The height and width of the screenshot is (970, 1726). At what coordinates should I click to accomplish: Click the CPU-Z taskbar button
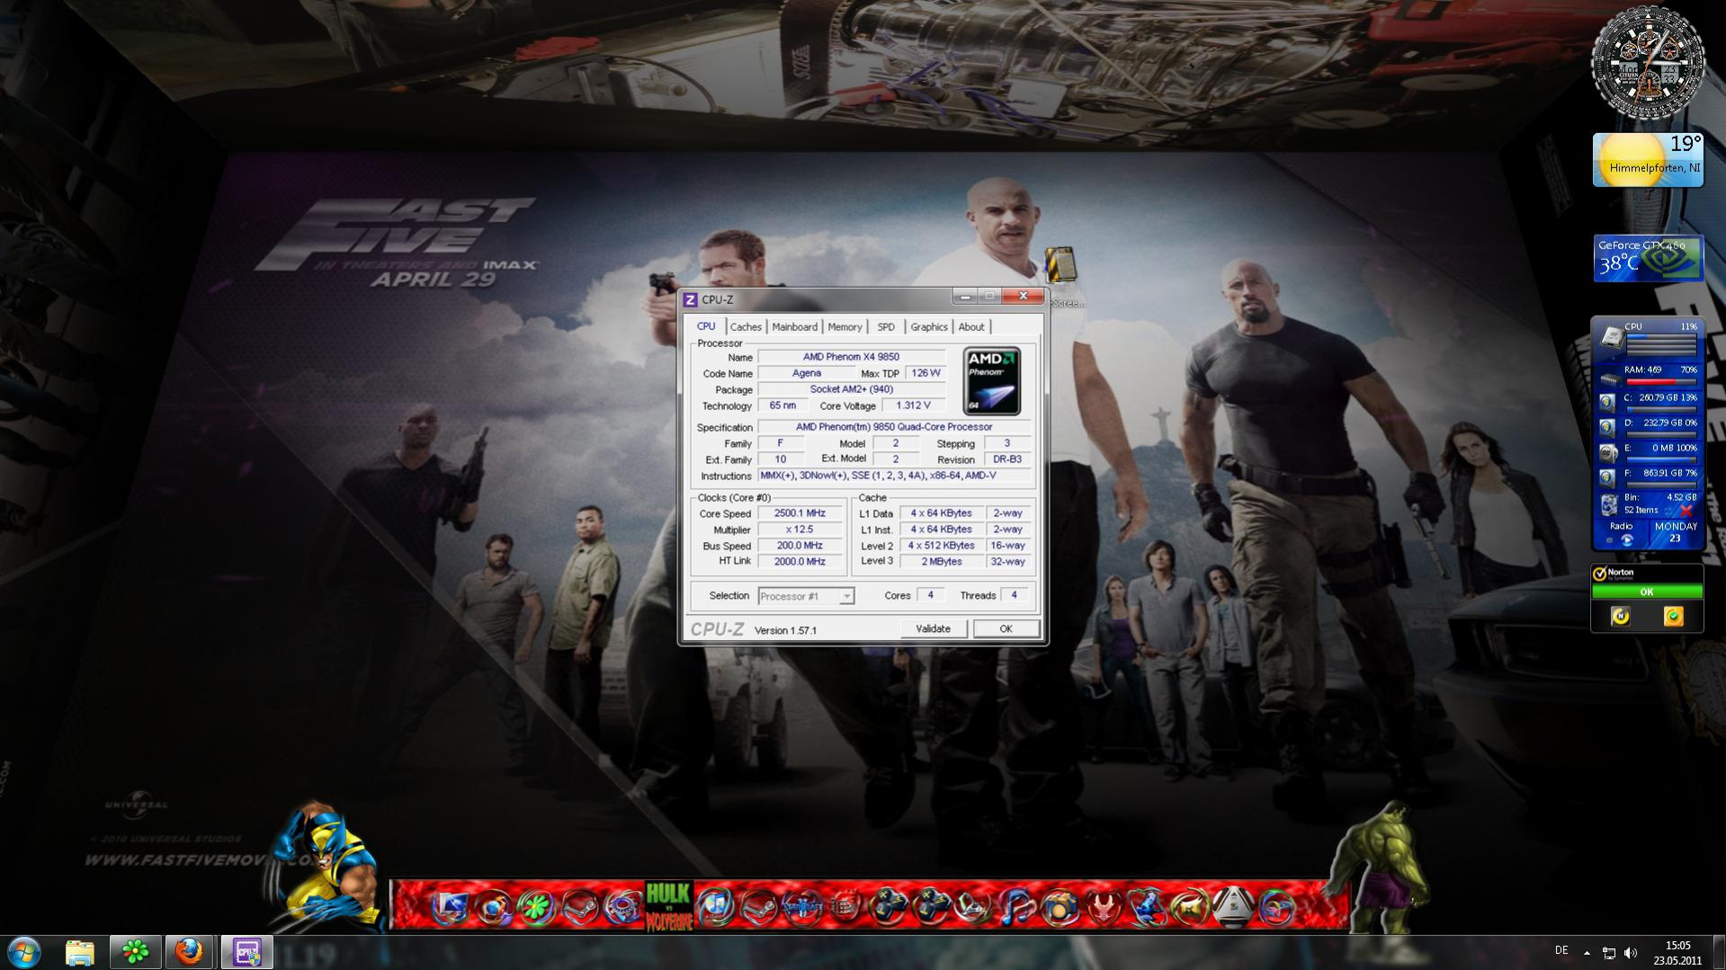(x=246, y=952)
